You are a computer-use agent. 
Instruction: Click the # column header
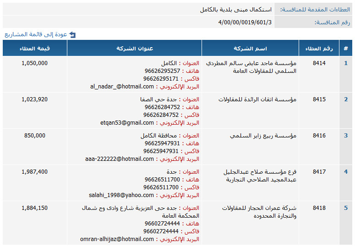pyautogui.click(x=346, y=48)
